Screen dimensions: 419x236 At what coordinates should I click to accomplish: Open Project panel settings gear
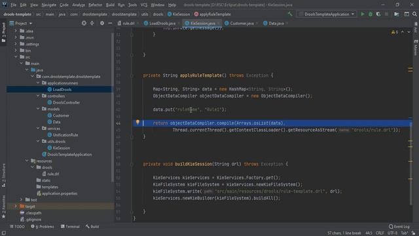pyautogui.click(x=102, y=24)
